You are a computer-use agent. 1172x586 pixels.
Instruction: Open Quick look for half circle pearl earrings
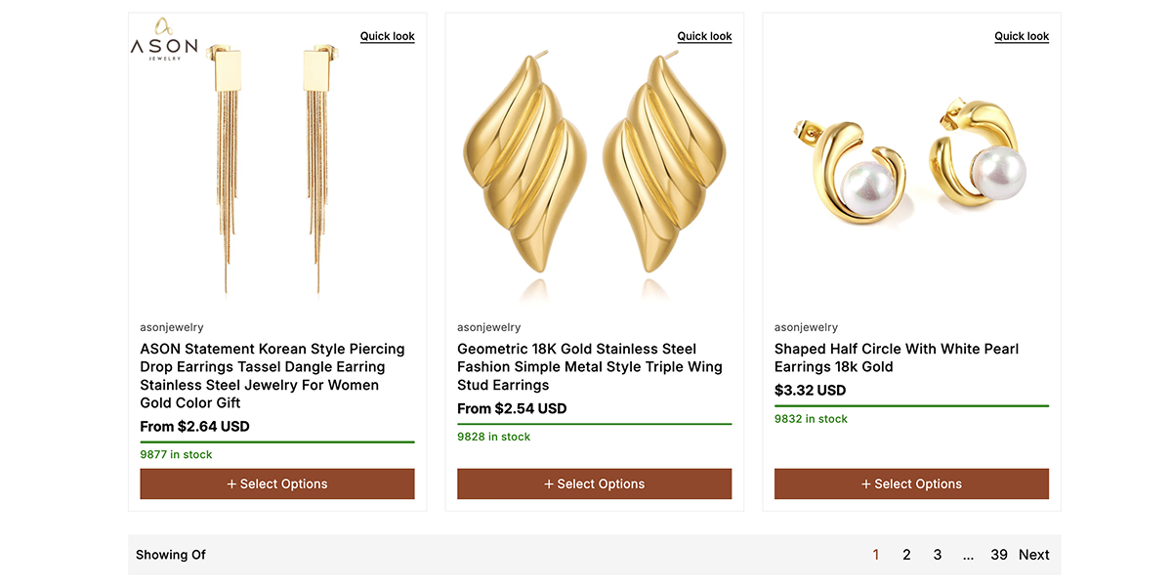point(1022,36)
